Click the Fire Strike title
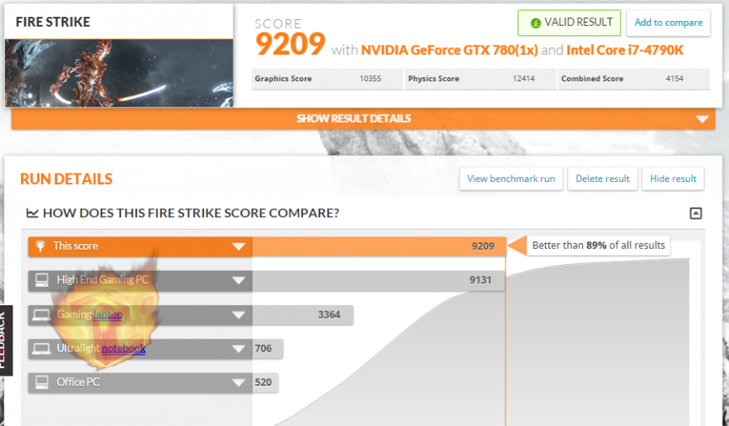 [53, 23]
